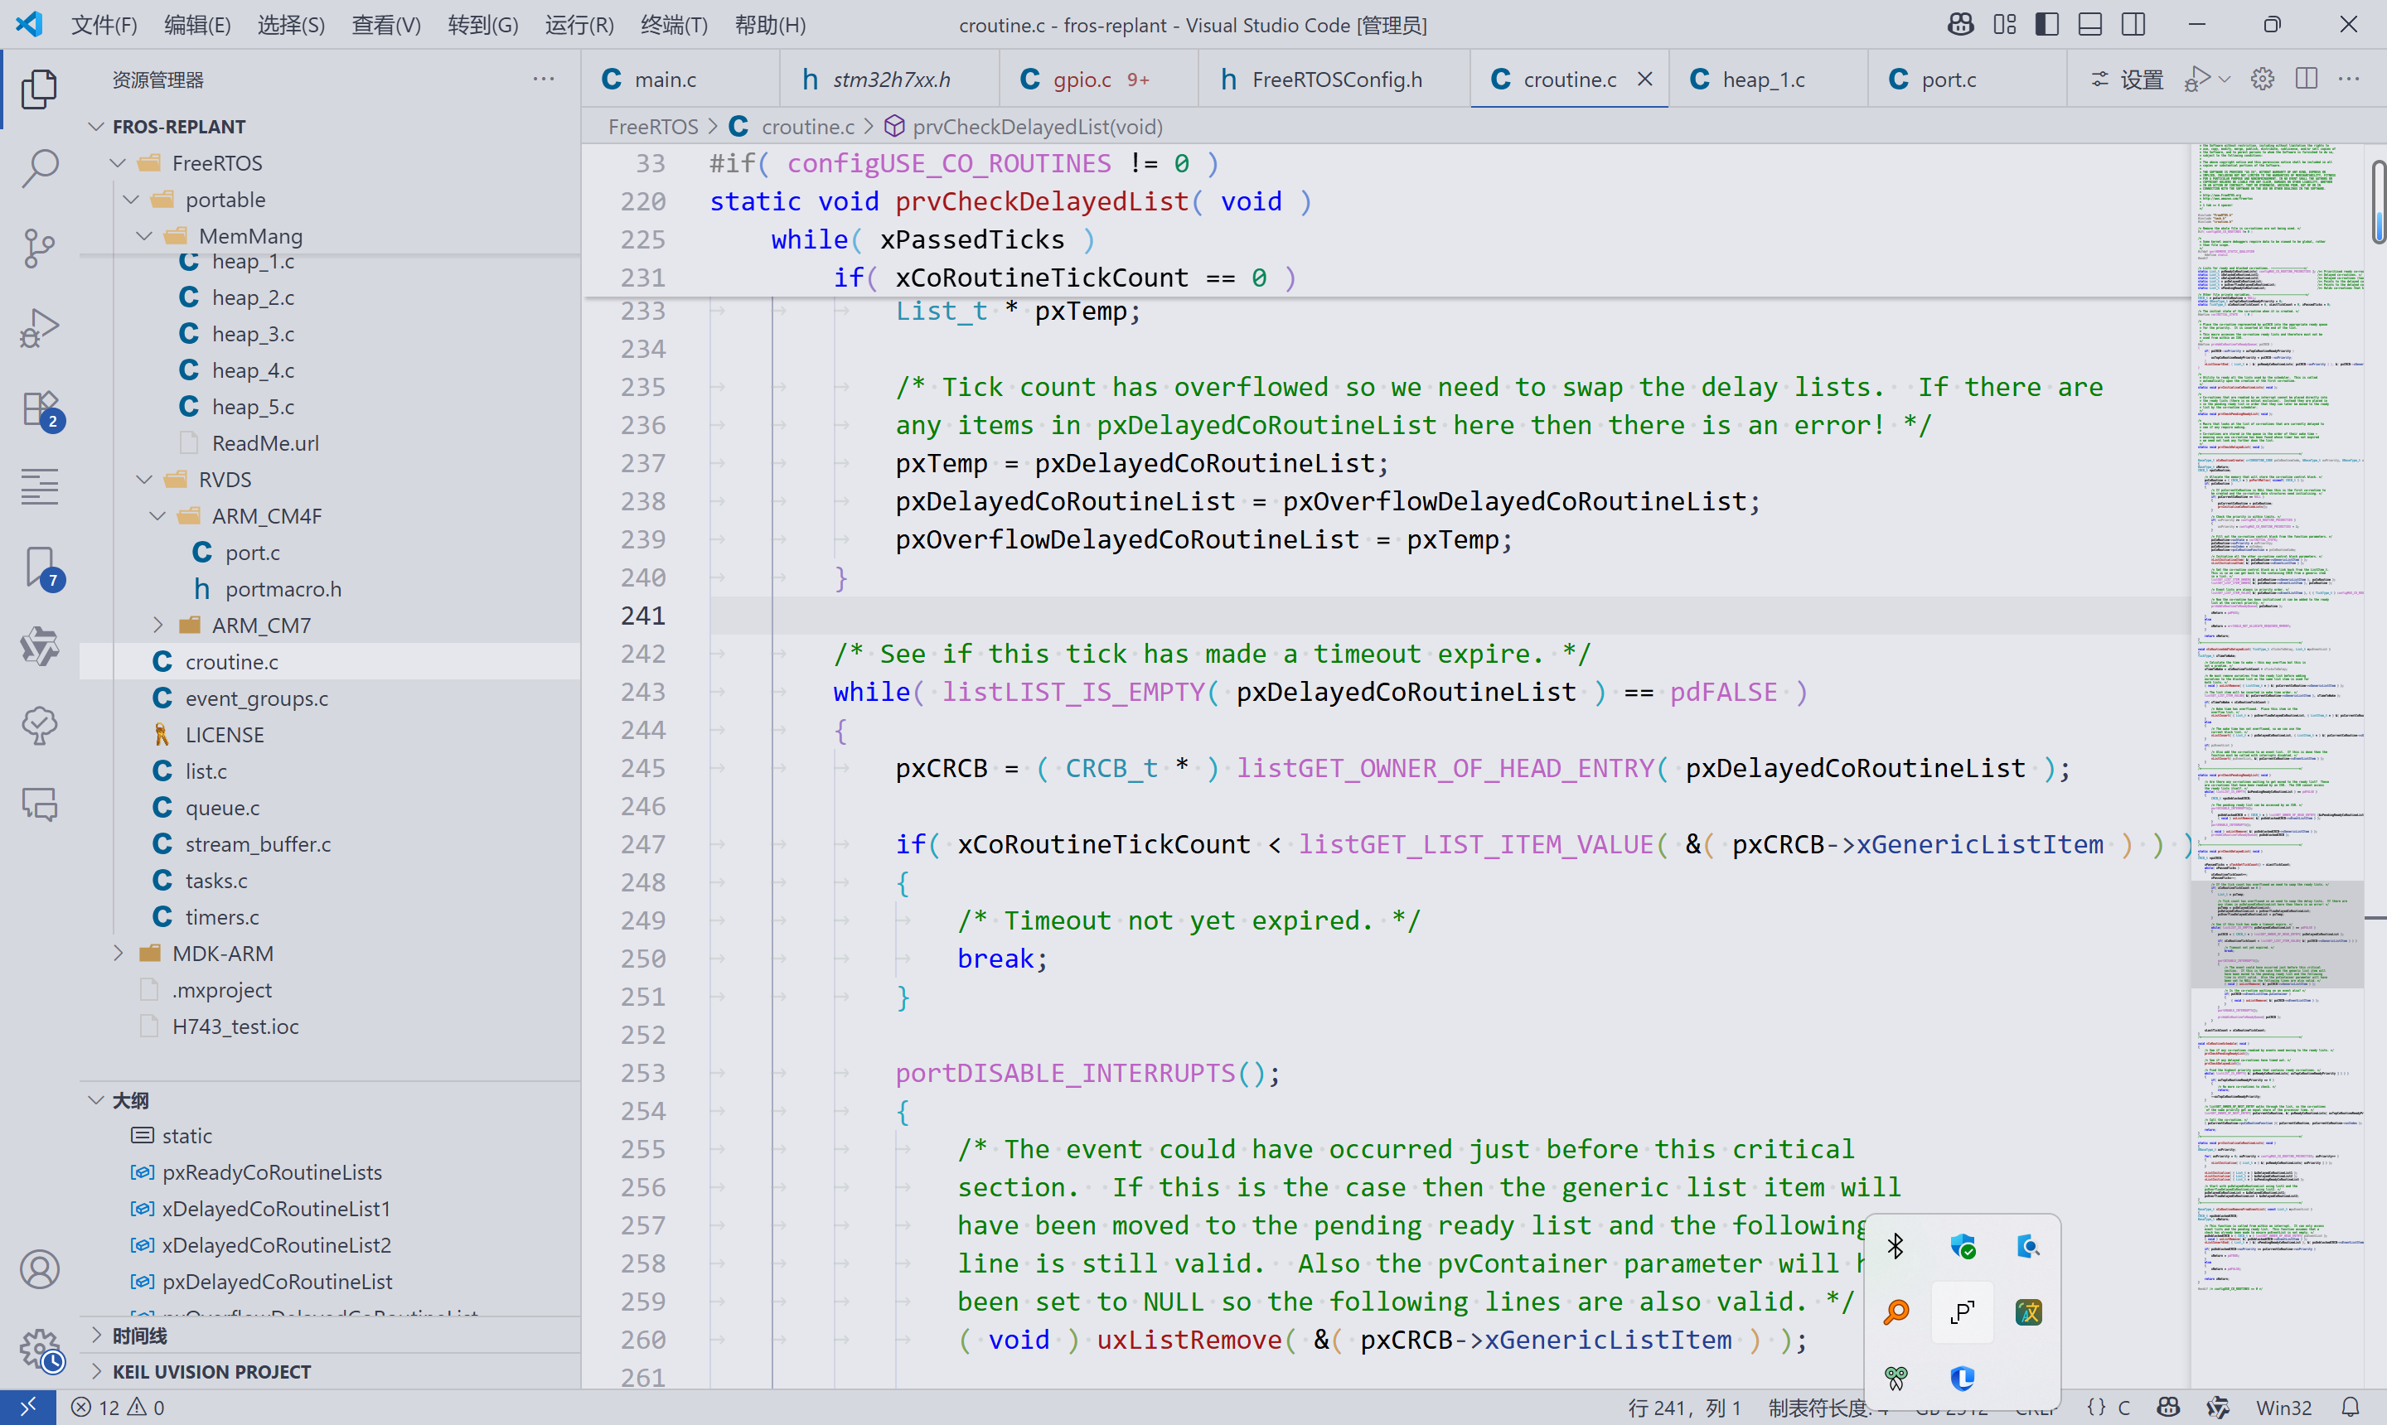Open the 运行(R) menu
The width and height of the screenshot is (2387, 1425).
[579, 25]
